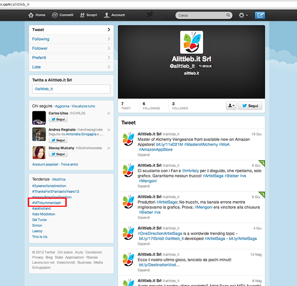View the 3 Follower count
297x286 pixels.
click(x=180, y=106)
